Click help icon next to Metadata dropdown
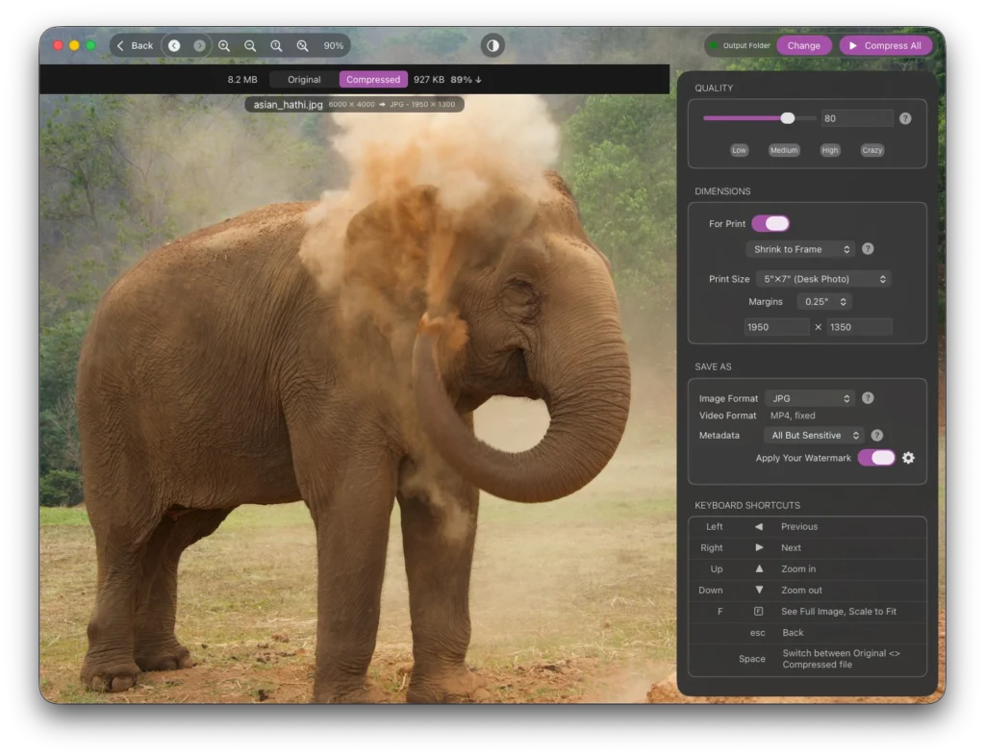Screen dimensions: 985x756 (876, 436)
